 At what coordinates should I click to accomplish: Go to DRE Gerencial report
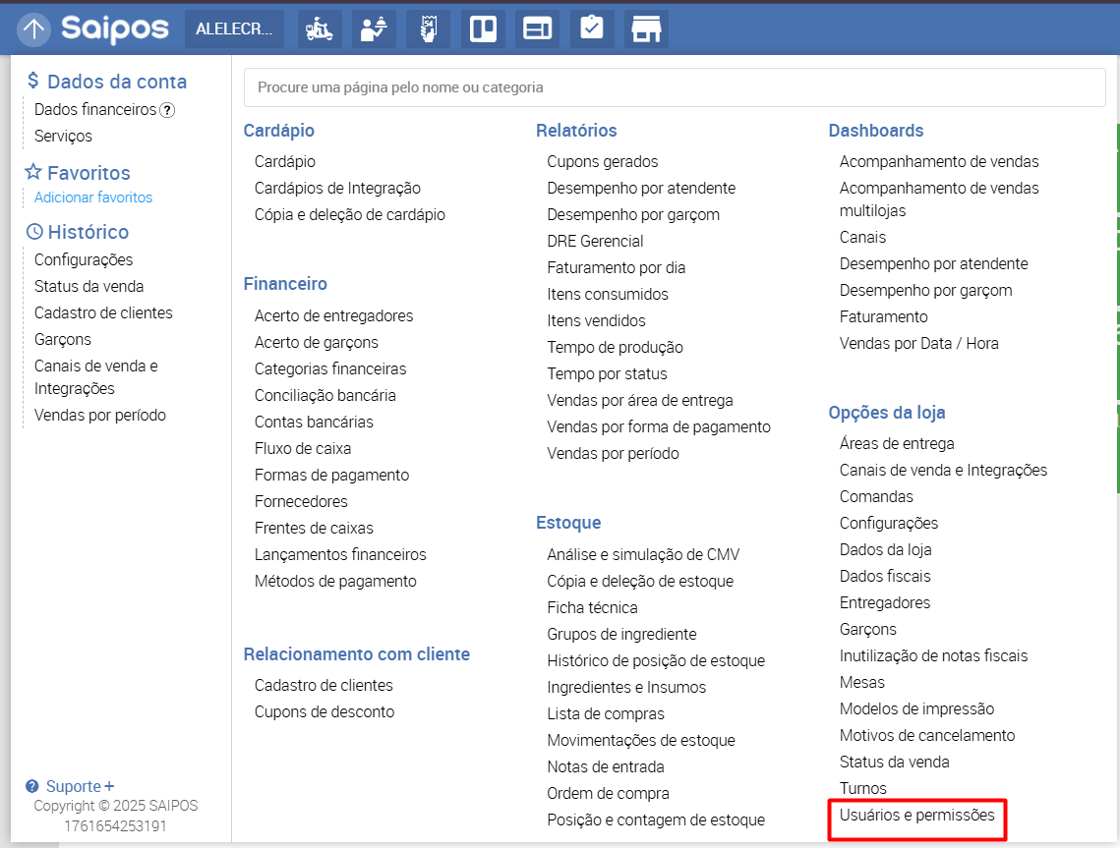595,241
